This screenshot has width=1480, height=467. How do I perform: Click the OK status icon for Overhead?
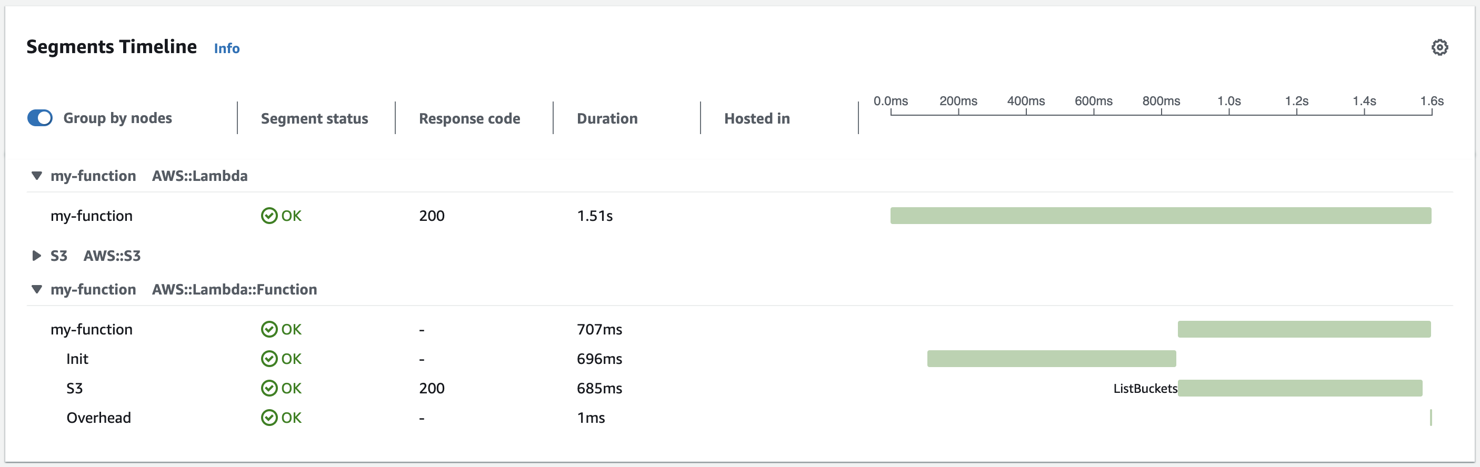point(269,418)
